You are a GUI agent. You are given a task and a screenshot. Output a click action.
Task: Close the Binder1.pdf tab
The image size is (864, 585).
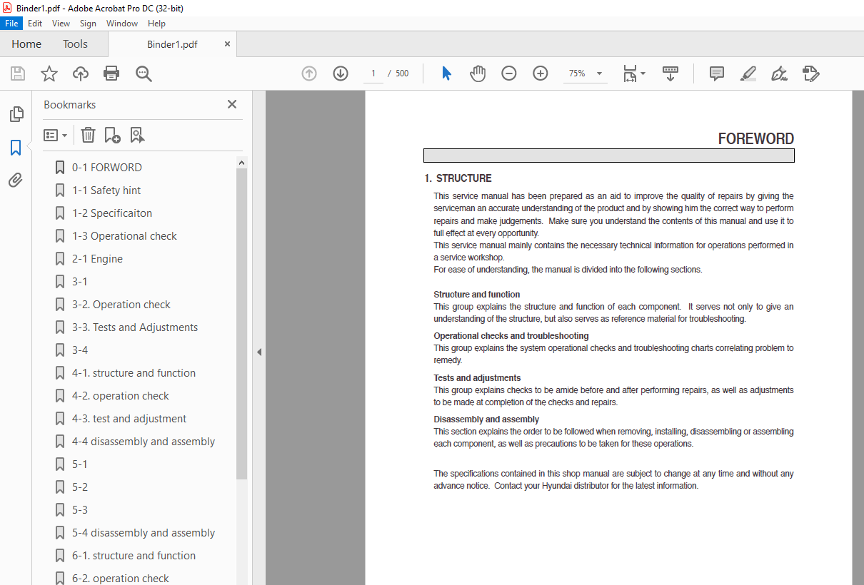(x=228, y=44)
